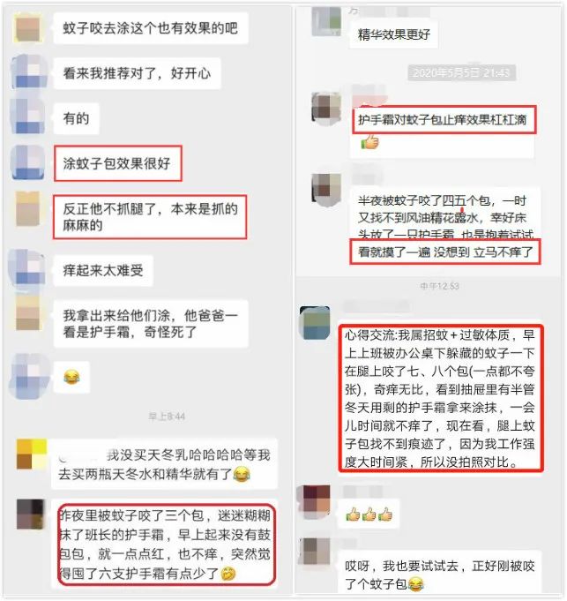The image size is (567, 601).
Task: Select message 我拿出来给他们涂
Action: [x=151, y=324]
